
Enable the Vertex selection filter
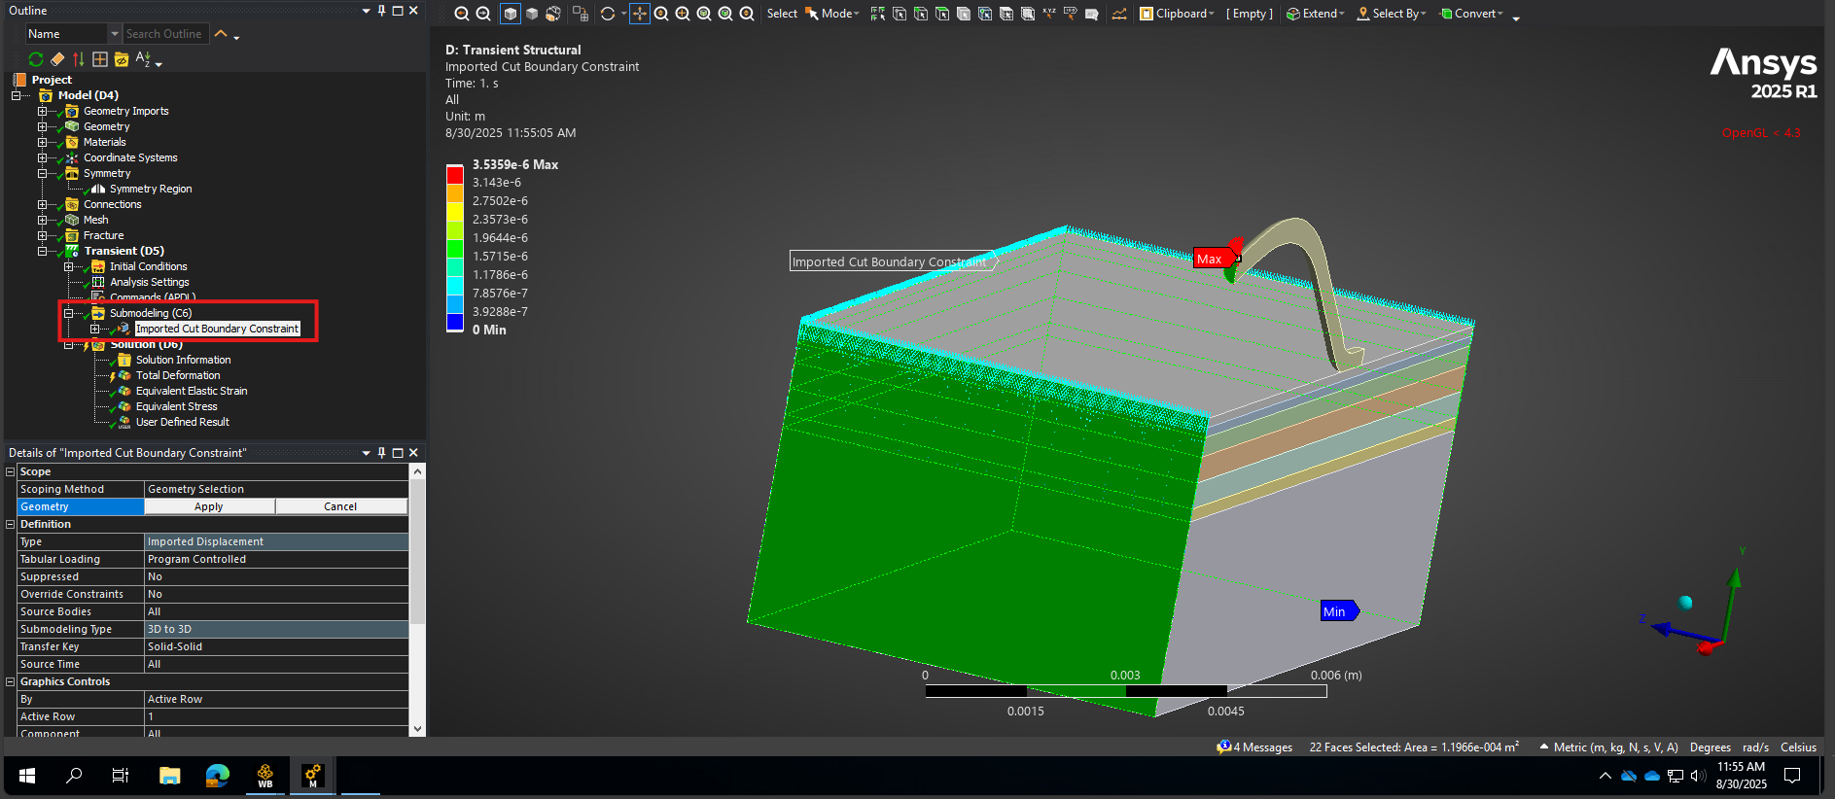[900, 14]
